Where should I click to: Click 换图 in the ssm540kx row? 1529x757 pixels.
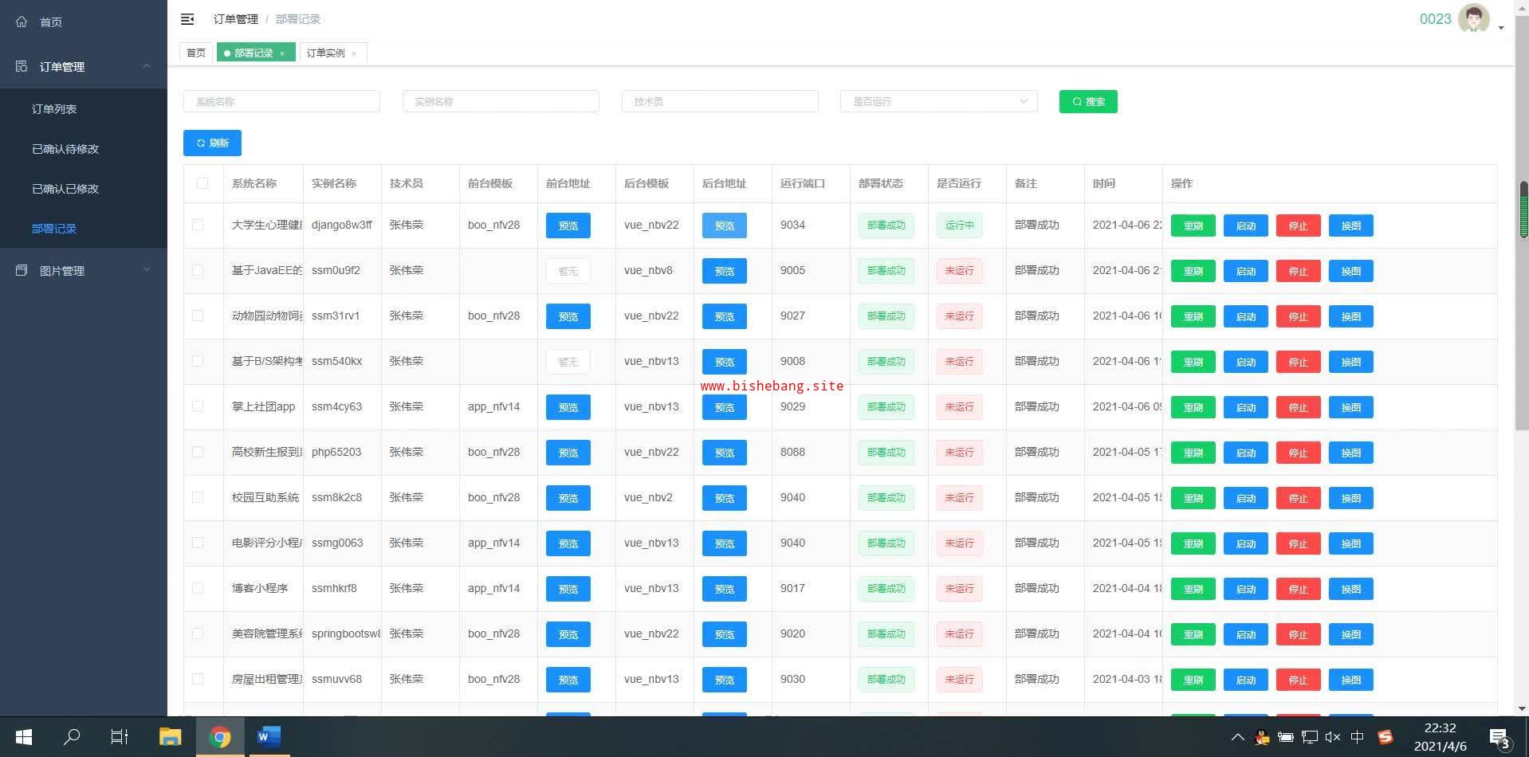coord(1351,362)
